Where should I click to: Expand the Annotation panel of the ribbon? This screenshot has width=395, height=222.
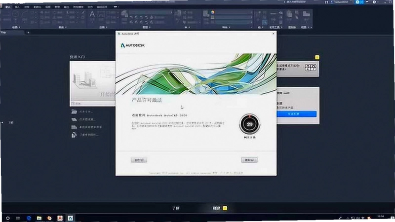click(x=103, y=27)
